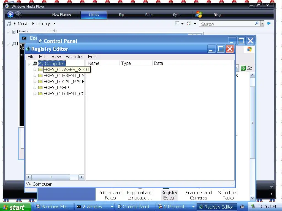
Task: Click the Type column header
Action: [136, 63]
